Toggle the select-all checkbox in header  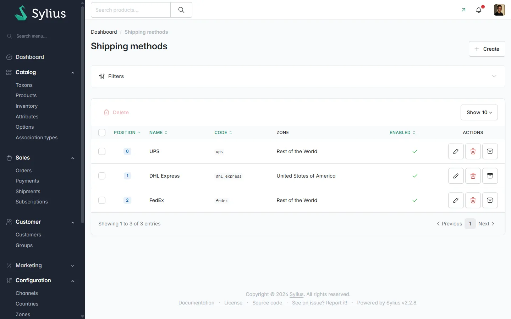[x=102, y=133]
